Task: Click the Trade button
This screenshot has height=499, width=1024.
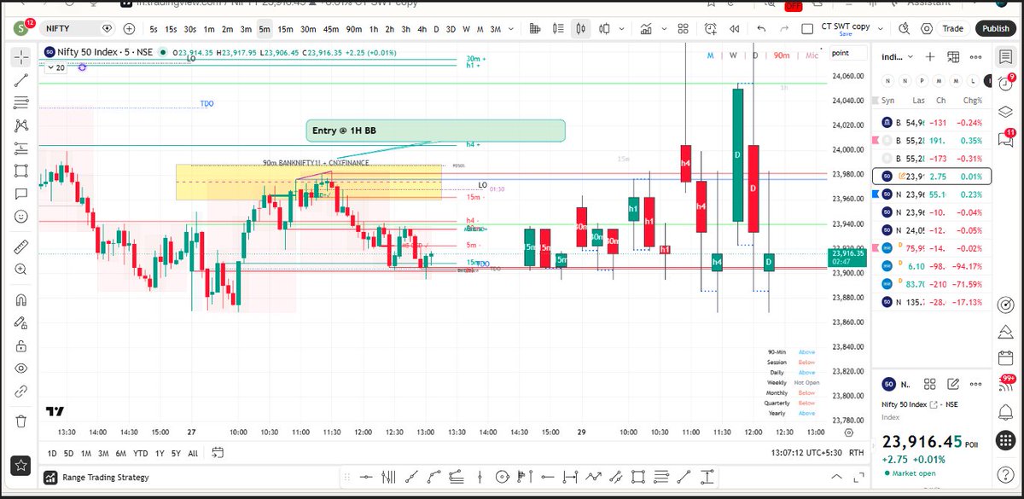Action: point(952,28)
